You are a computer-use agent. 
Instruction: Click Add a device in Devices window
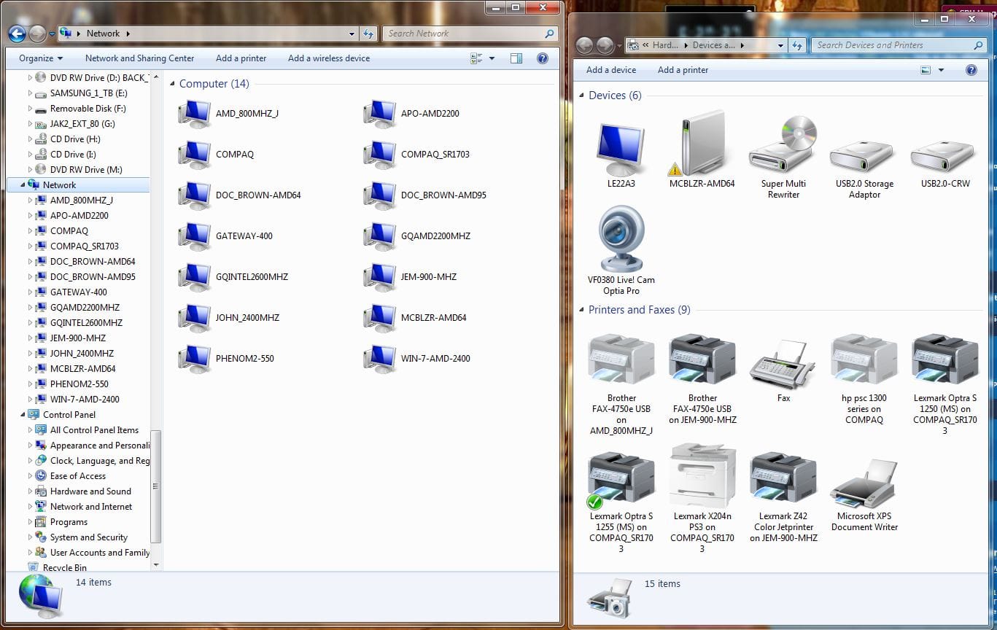611,70
